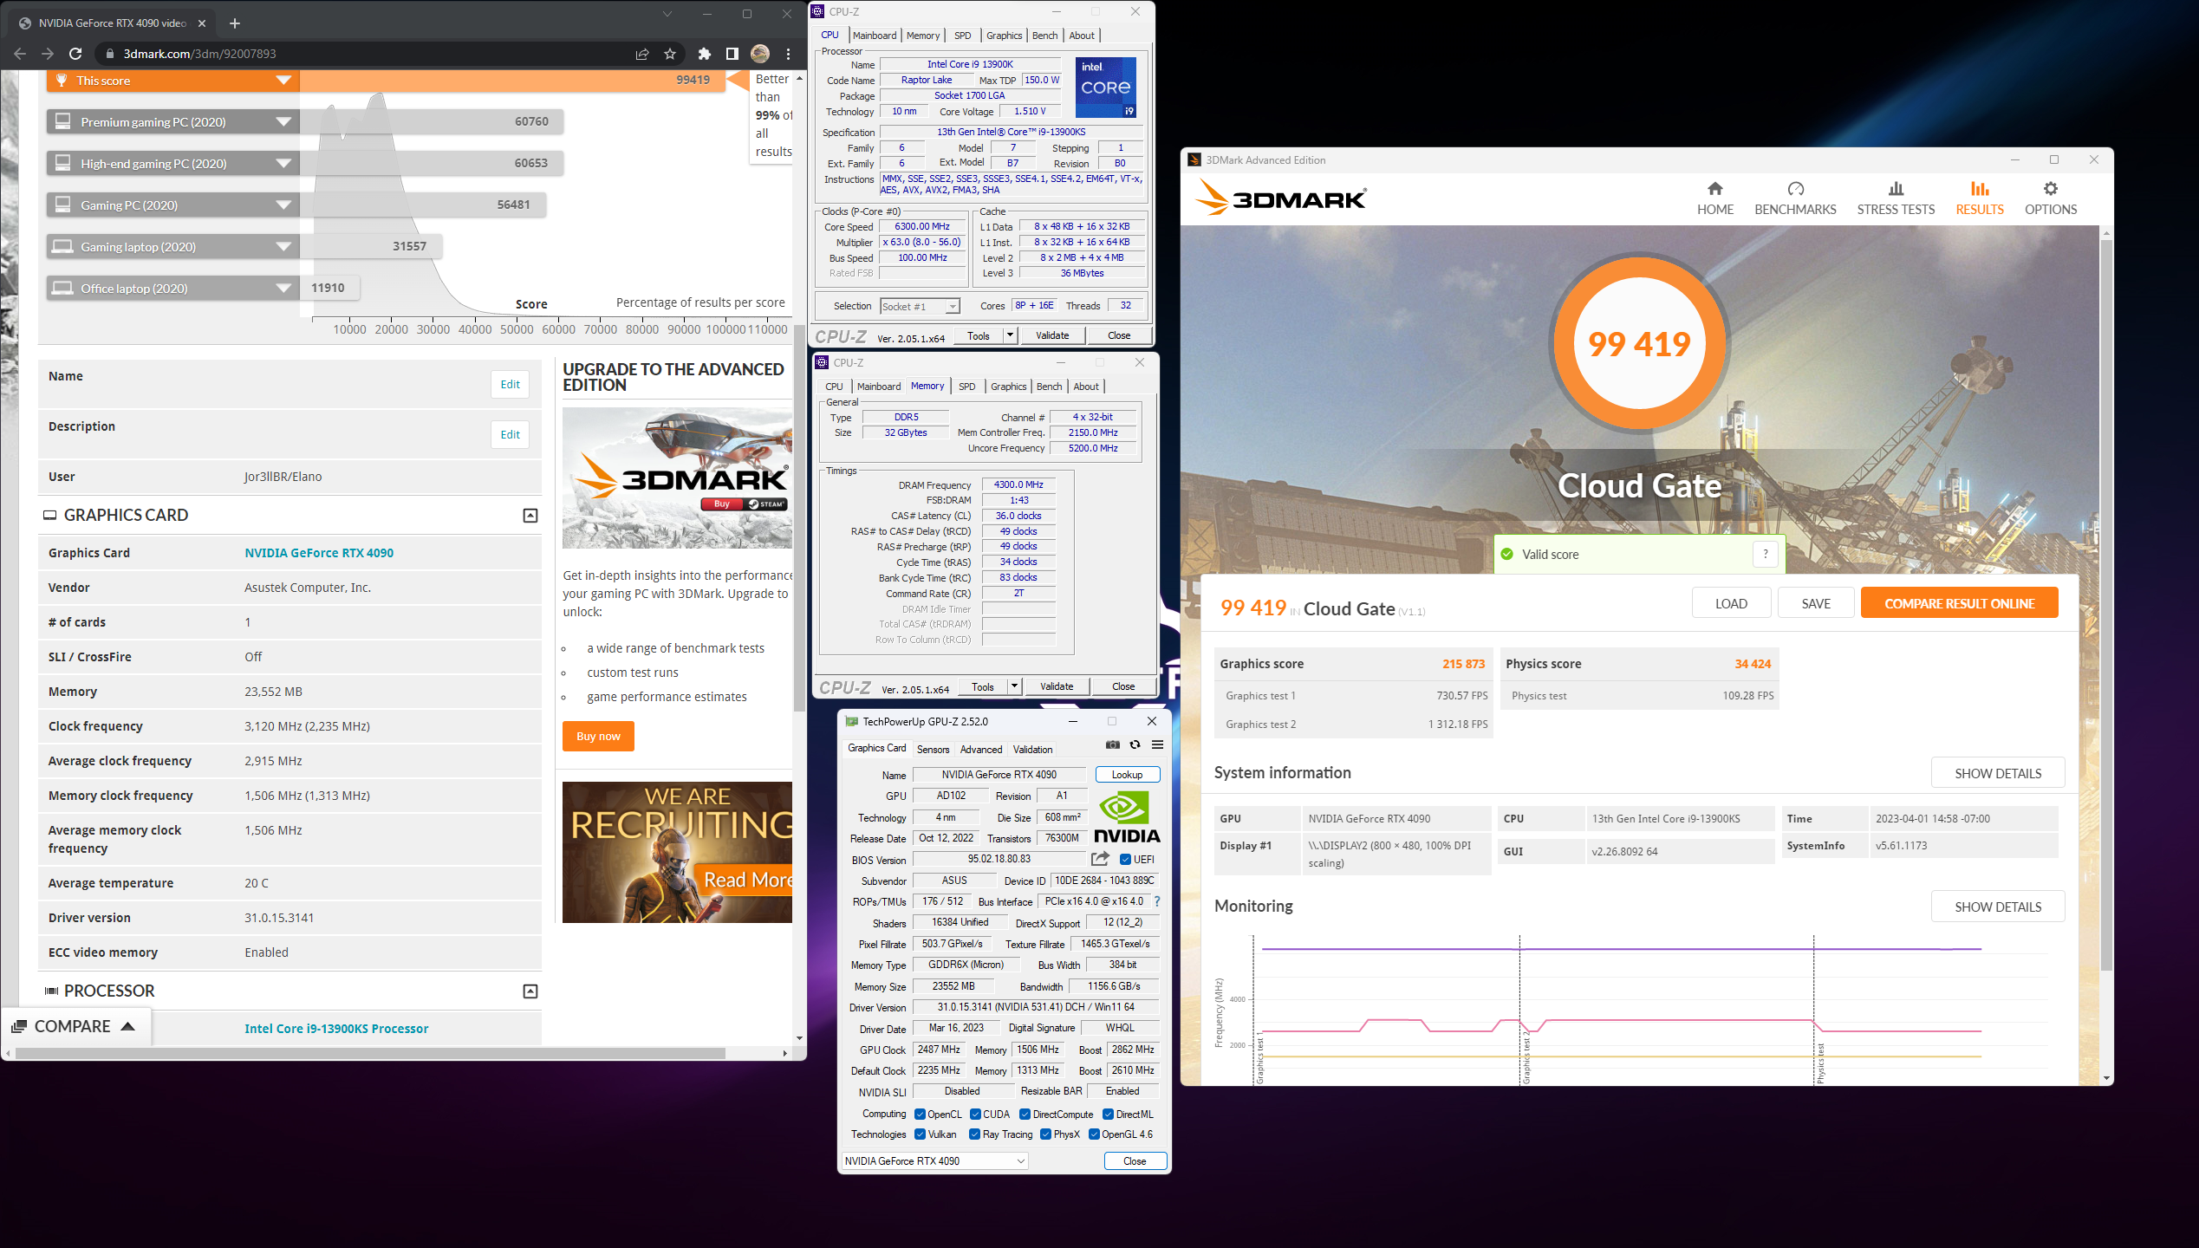Expand Gaming laptop (2020) dropdown
Viewport: 2199px width, 1248px height.
point(283,247)
